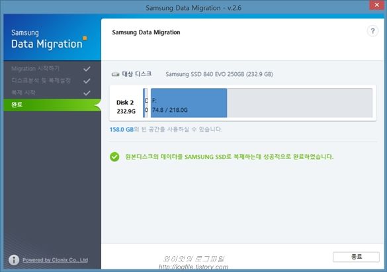This screenshot has height=272, width=387.
Task: Click the checkmark next to 디스크분석 및 복제설정
Action: 87,81
